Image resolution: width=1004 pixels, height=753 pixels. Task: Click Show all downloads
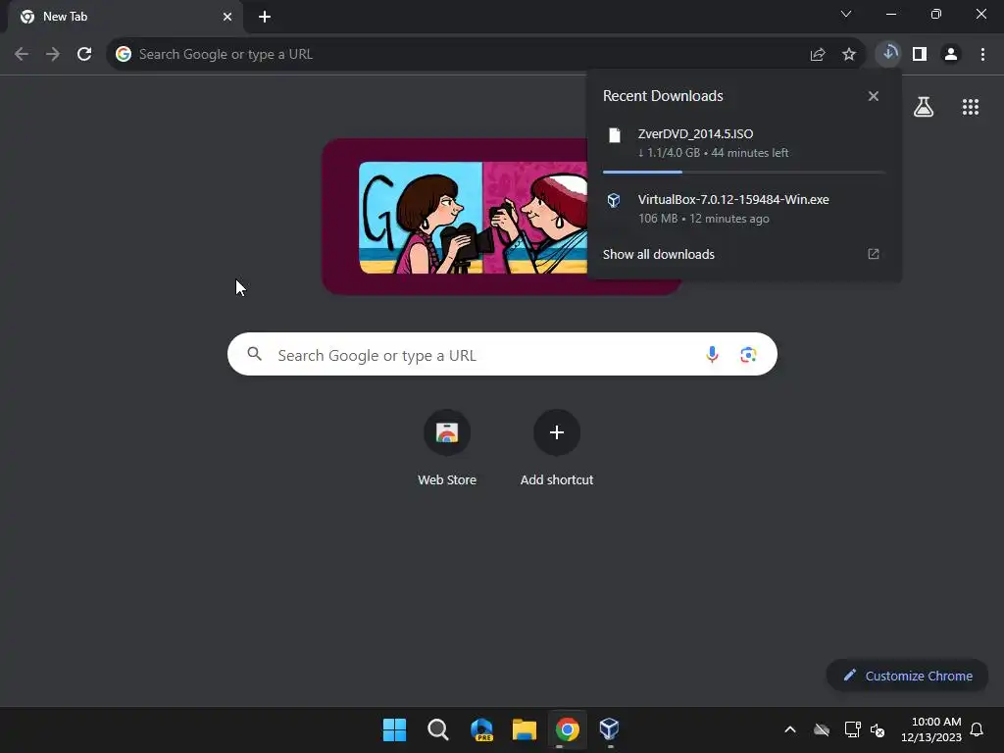[658, 254]
